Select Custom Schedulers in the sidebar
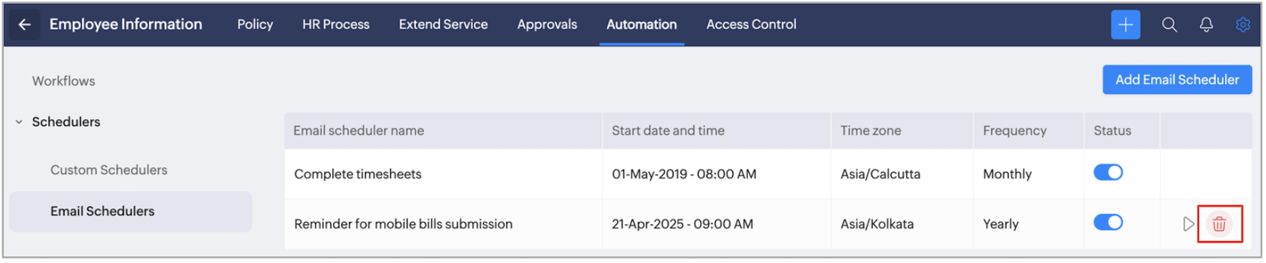Viewport: 1266px width, 263px height. [109, 170]
